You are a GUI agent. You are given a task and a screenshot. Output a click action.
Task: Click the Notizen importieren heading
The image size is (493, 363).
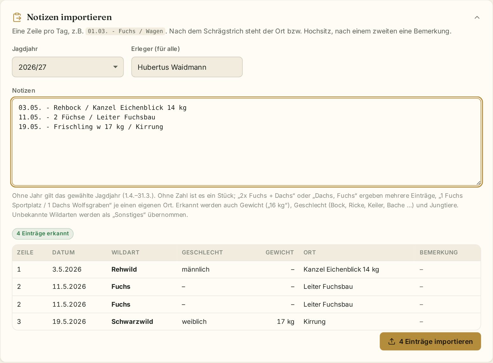[x=69, y=17]
